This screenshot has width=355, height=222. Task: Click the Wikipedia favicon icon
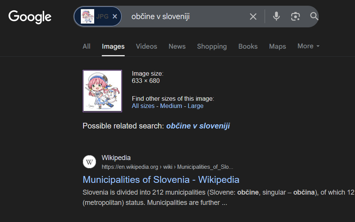click(x=89, y=162)
